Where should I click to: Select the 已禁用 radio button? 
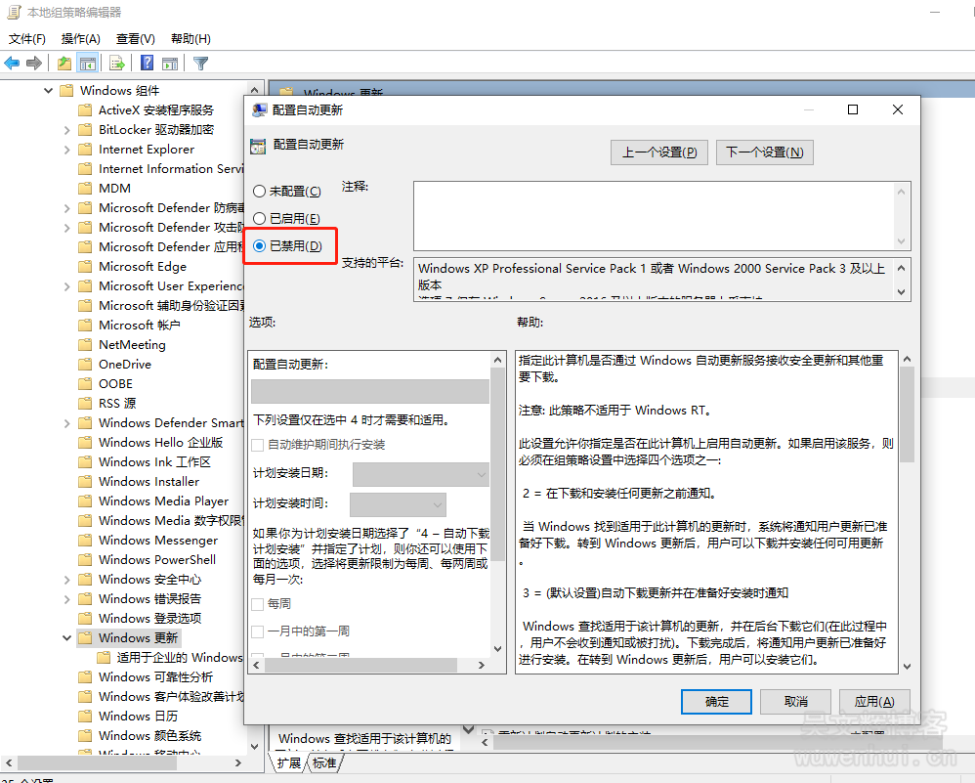(x=259, y=246)
